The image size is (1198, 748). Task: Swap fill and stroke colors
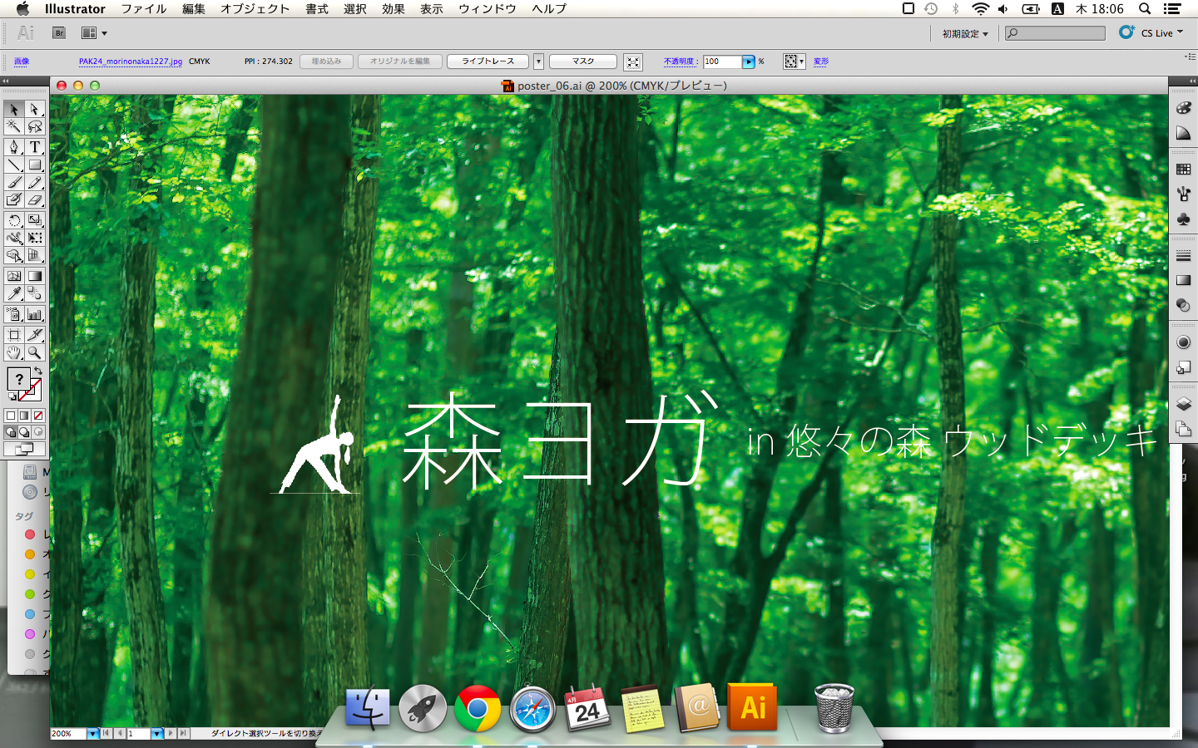pyautogui.click(x=38, y=371)
